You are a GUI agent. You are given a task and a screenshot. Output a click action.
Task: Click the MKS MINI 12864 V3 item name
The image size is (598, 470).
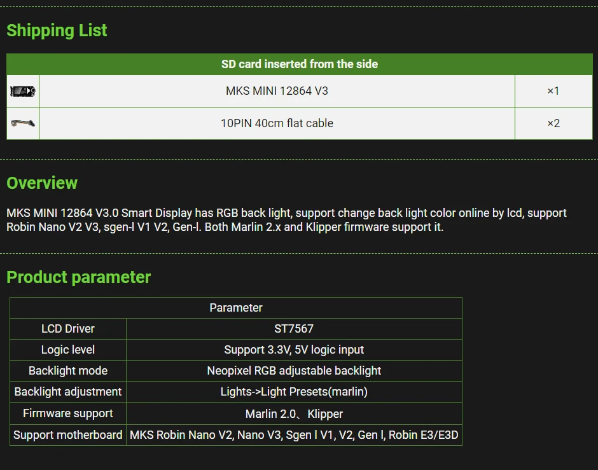pyautogui.click(x=277, y=91)
